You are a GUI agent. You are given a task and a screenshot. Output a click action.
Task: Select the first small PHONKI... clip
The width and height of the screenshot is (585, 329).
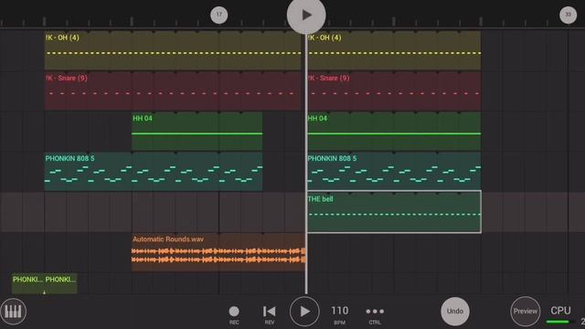[28, 283]
